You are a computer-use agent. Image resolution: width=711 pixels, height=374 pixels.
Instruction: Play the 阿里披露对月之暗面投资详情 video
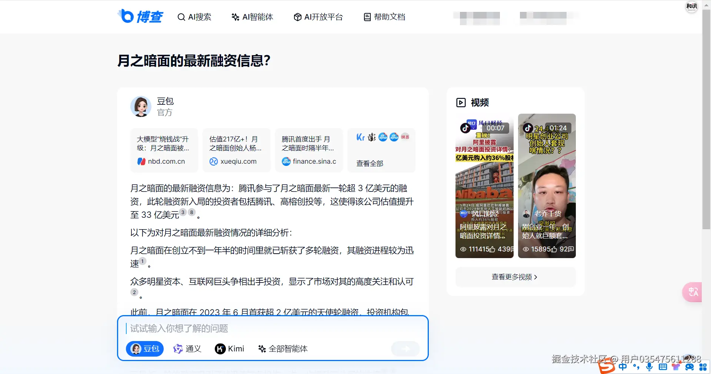[x=484, y=186]
